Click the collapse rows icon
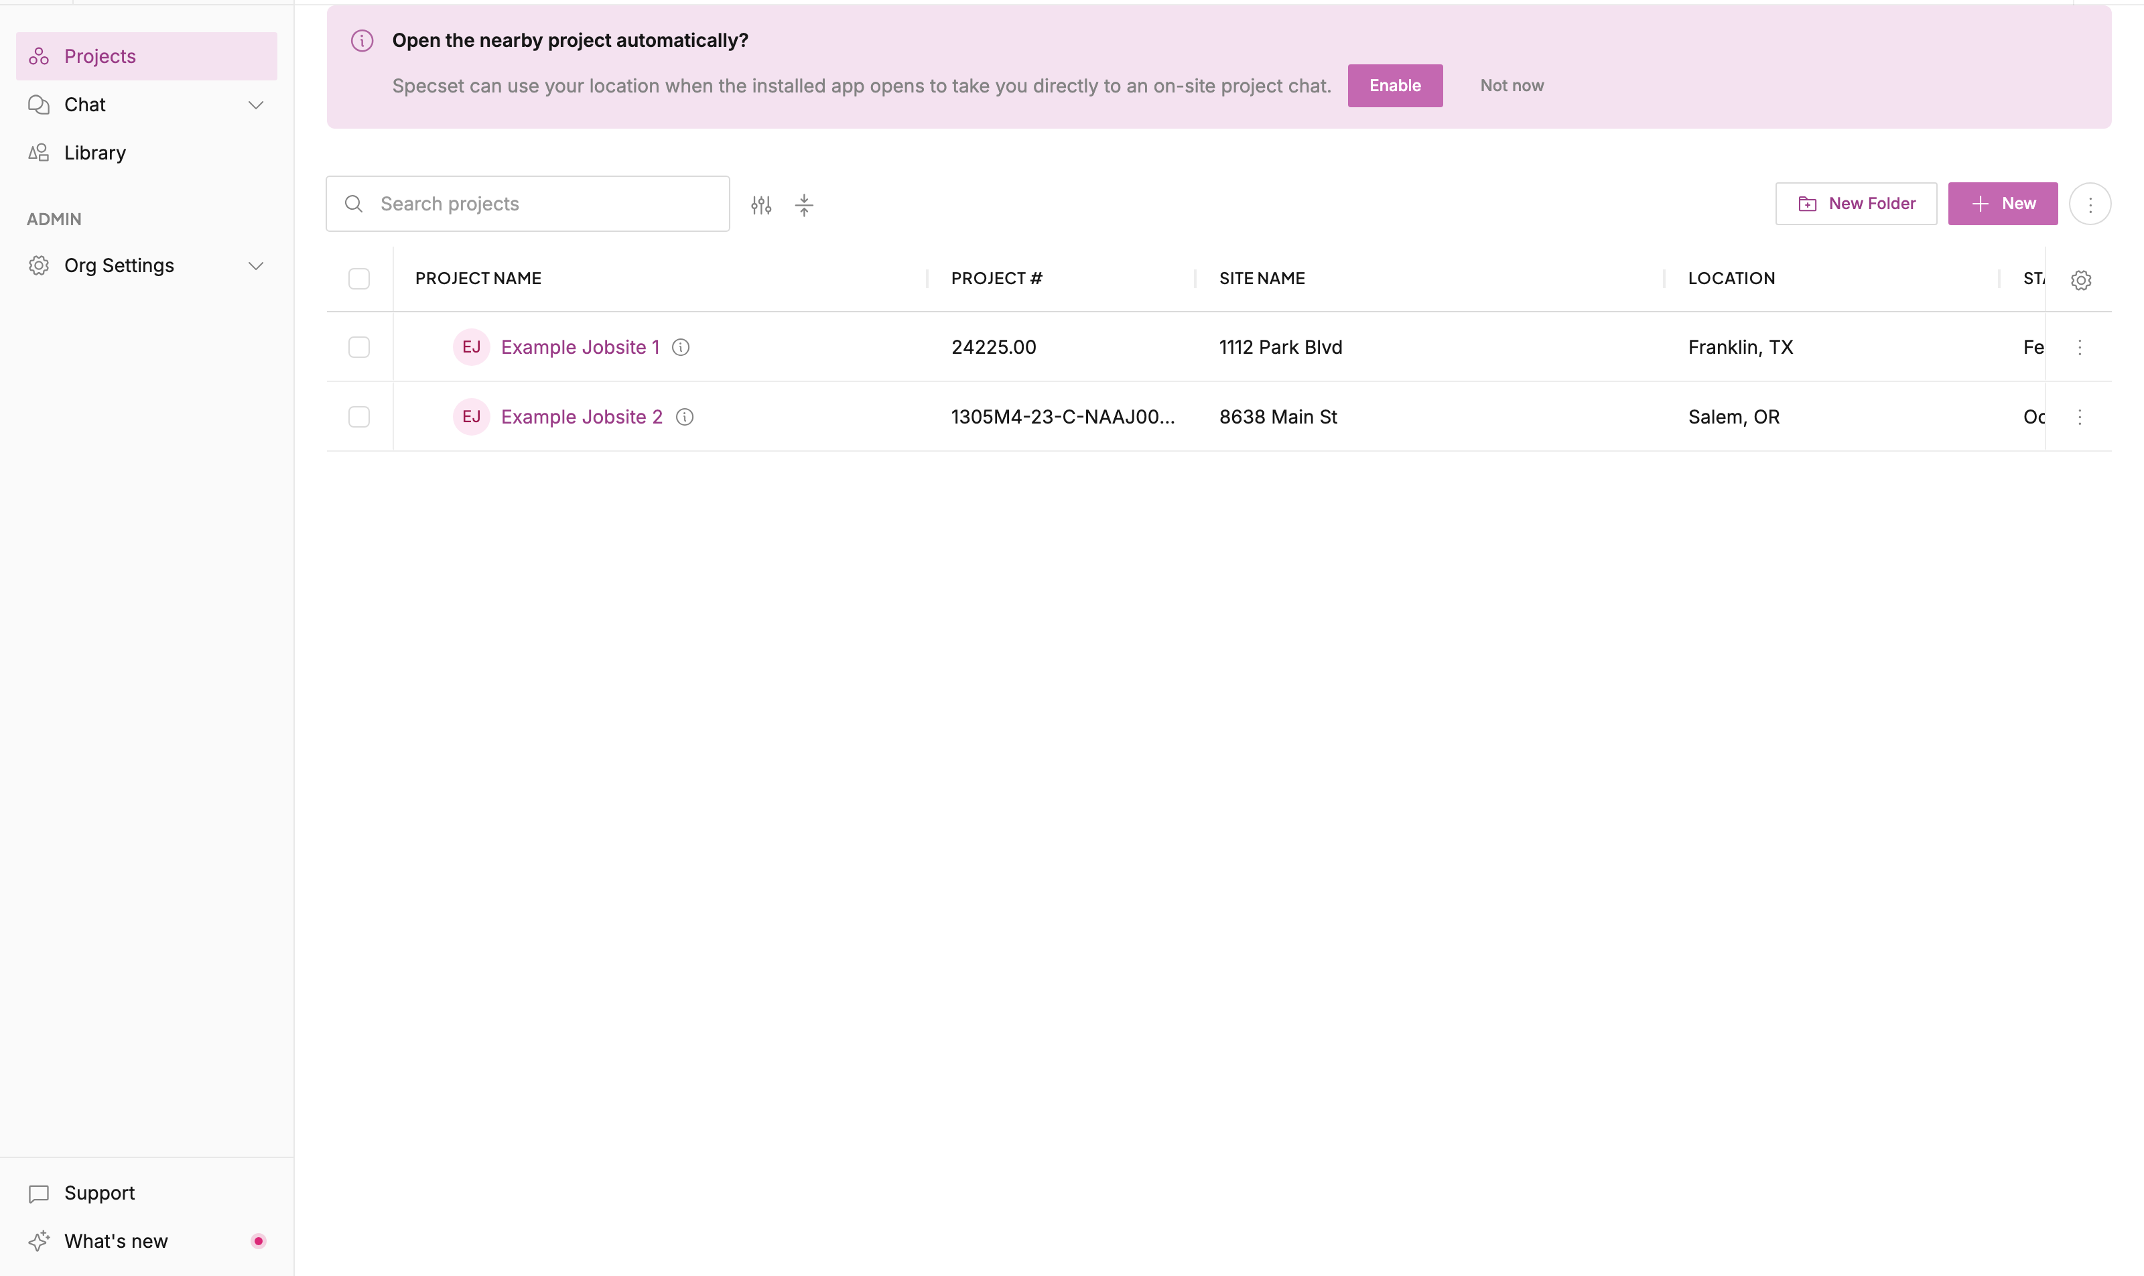 804,204
